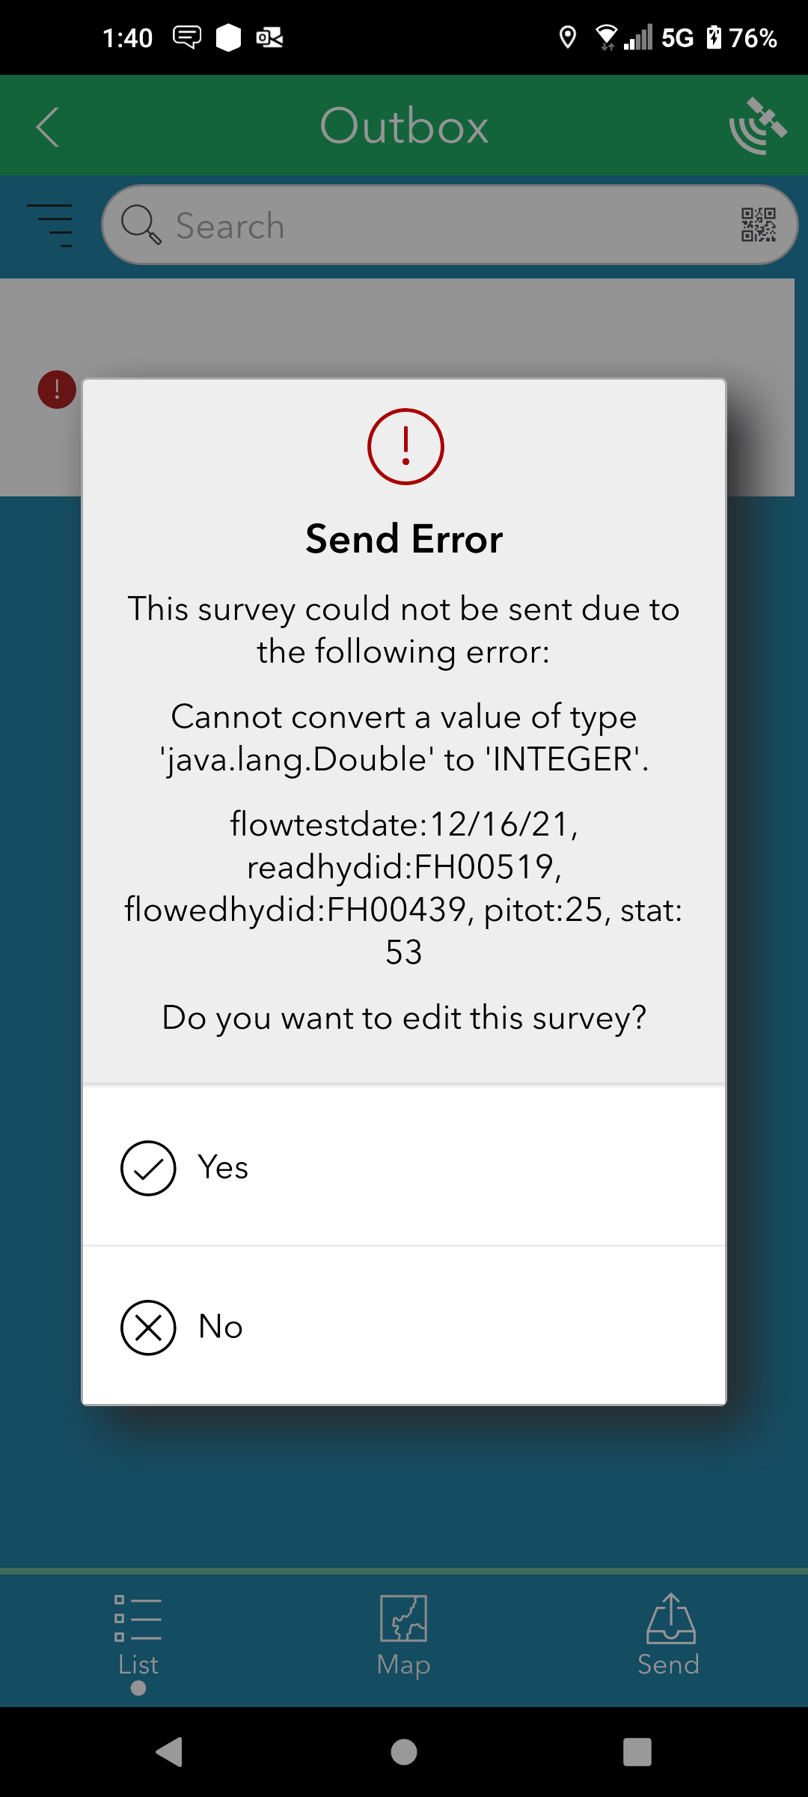Tap the QR code scanner icon

click(758, 225)
